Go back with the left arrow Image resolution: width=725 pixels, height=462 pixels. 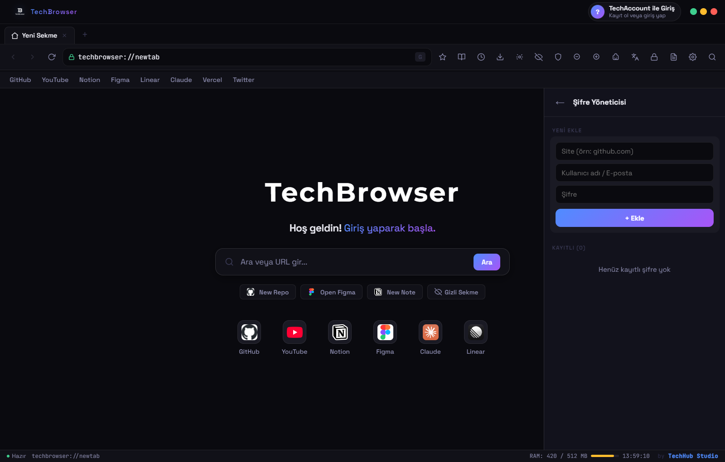13,57
